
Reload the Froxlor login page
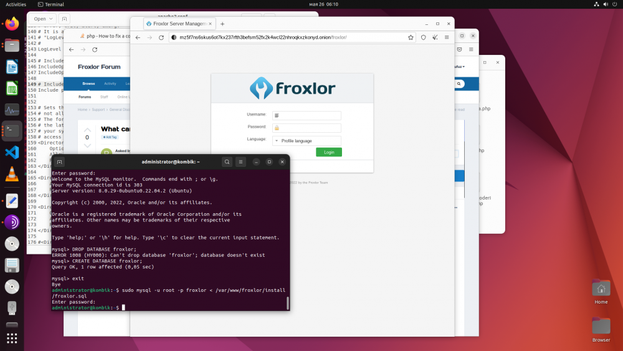pos(161,37)
